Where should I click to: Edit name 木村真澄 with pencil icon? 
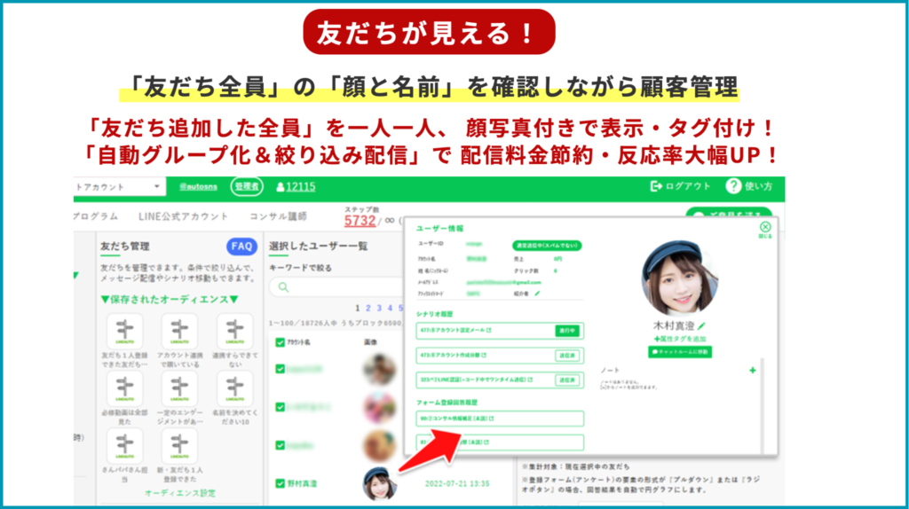click(x=701, y=326)
